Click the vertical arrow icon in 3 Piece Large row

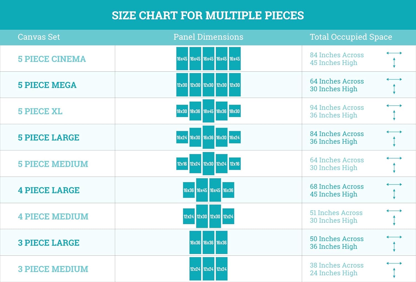click(394, 247)
